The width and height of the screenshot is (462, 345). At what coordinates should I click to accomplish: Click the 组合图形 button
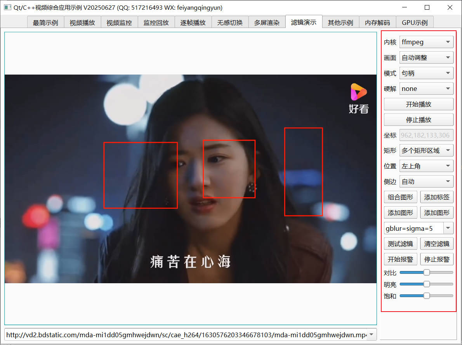[x=400, y=197]
